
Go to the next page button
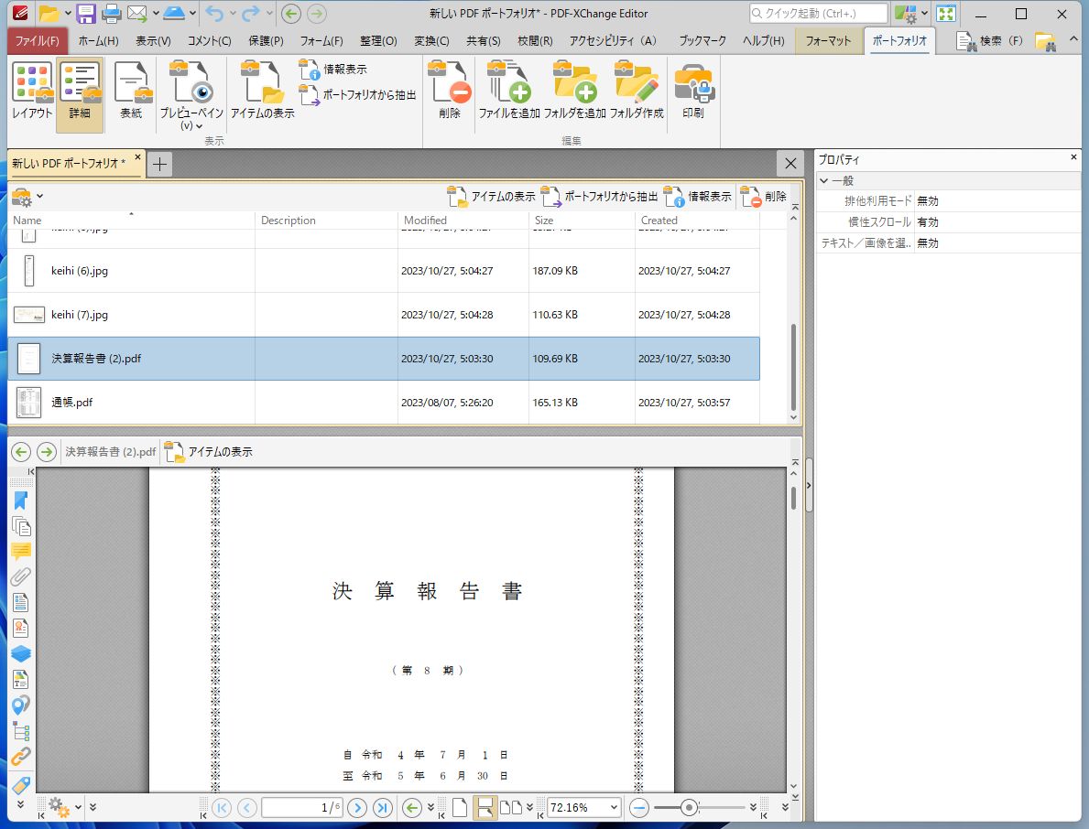(x=357, y=807)
